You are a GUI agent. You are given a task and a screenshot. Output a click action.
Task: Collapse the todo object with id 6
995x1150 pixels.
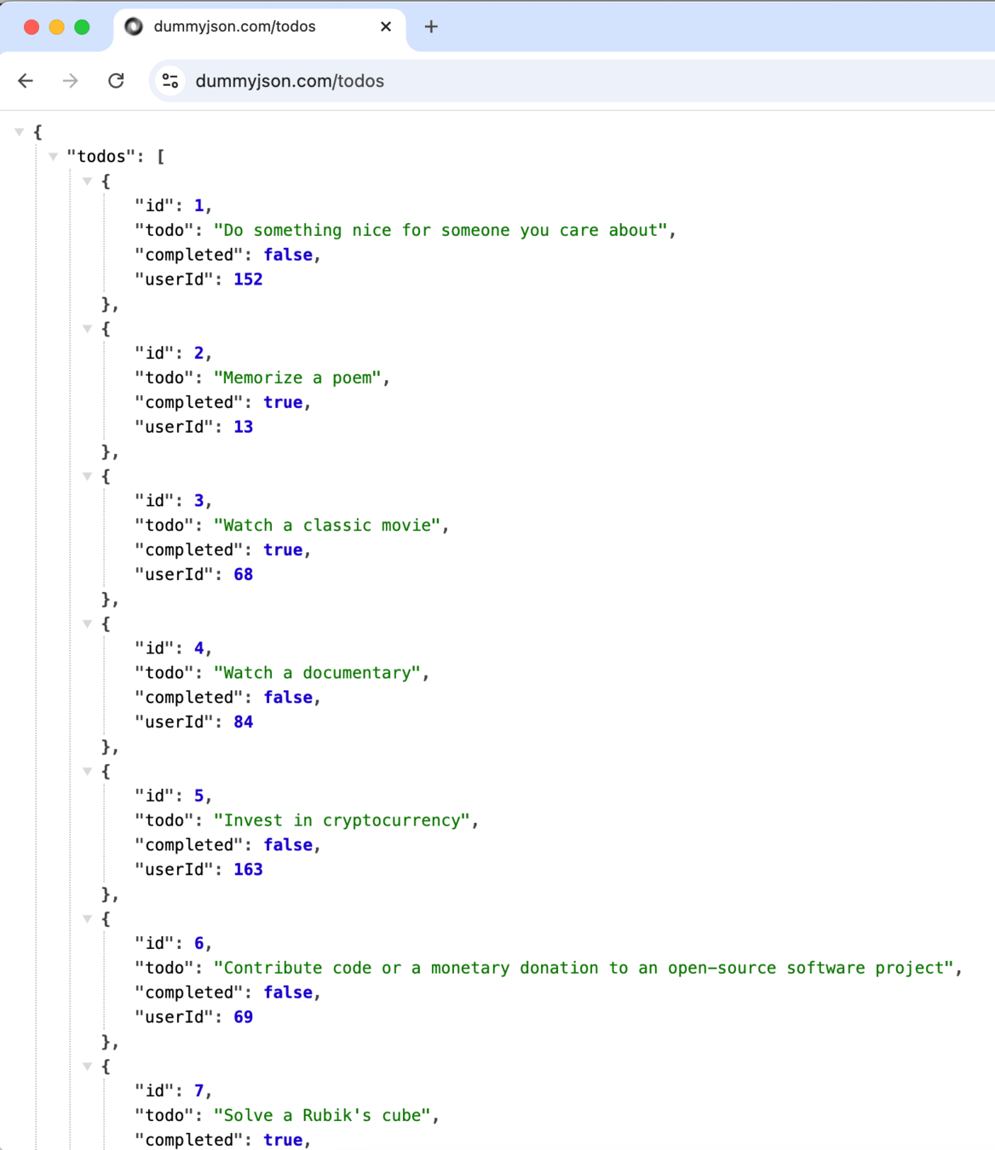87,918
